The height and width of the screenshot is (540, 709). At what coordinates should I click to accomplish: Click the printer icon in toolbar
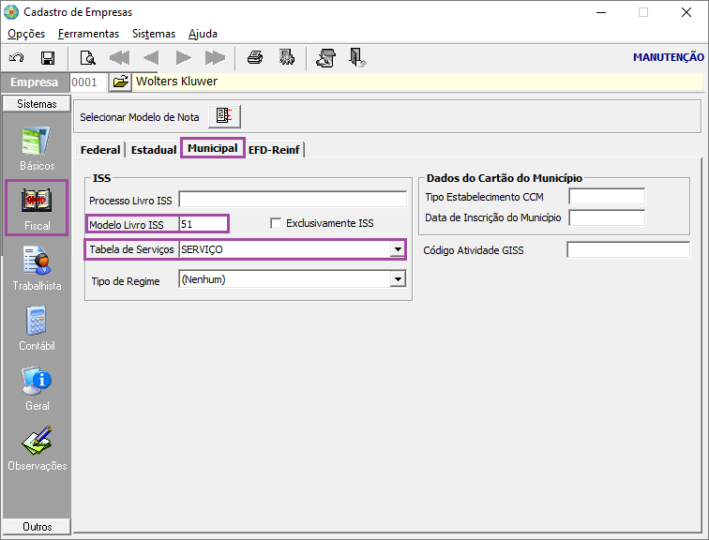click(x=255, y=58)
